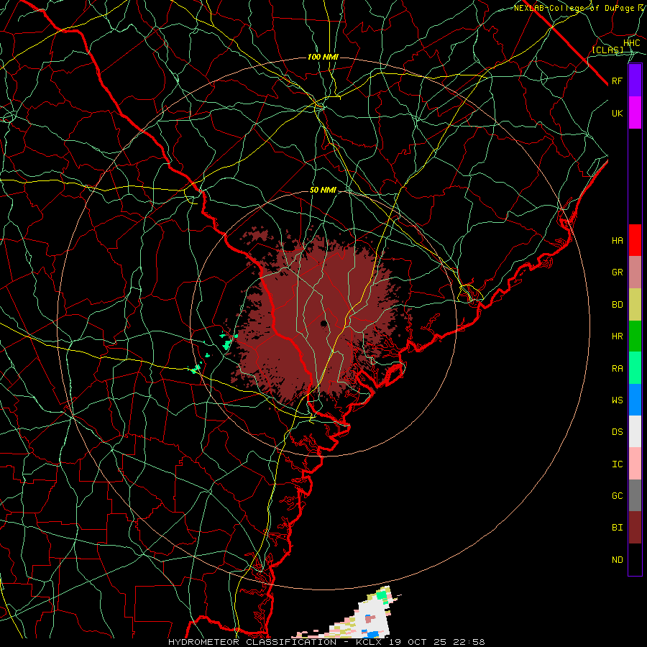Click the ND legend label
The height and width of the screenshot is (647, 647).
pos(617,560)
